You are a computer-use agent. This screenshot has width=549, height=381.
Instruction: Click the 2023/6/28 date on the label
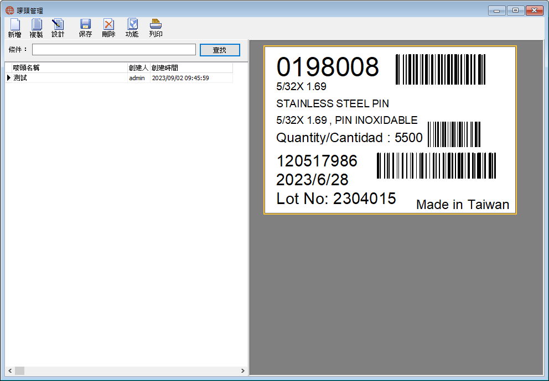312,180
